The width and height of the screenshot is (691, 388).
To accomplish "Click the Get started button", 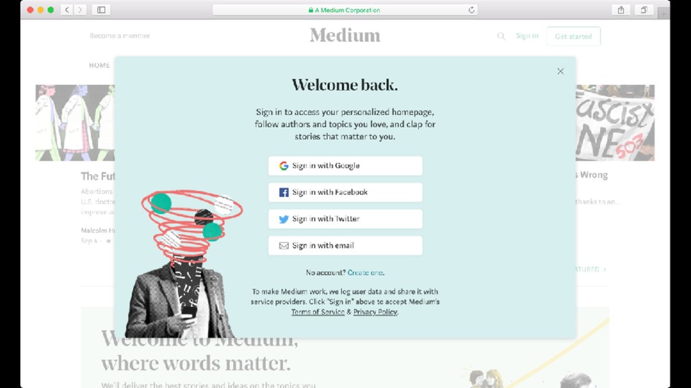I will [573, 36].
